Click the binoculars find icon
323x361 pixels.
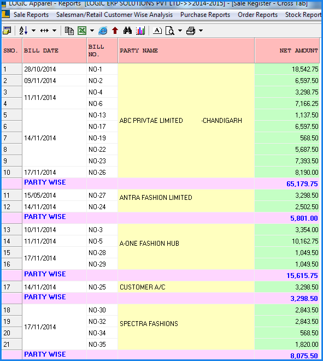[127, 31]
